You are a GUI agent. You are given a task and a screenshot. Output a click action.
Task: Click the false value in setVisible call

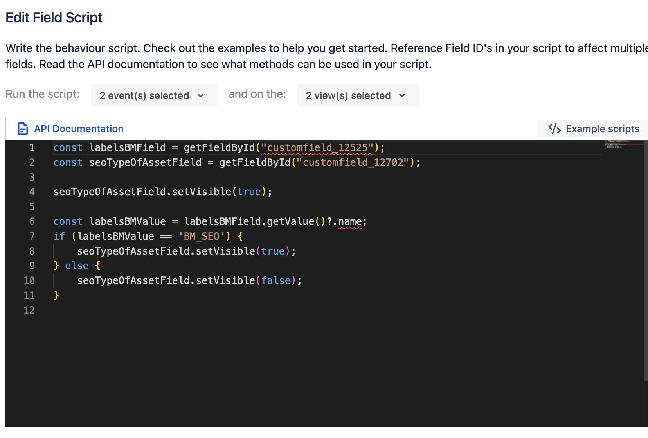point(276,280)
